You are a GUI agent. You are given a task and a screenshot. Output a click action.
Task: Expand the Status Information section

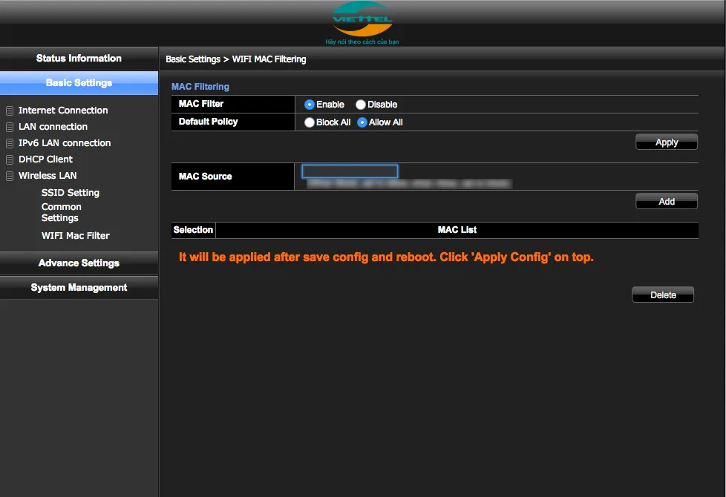point(79,59)
